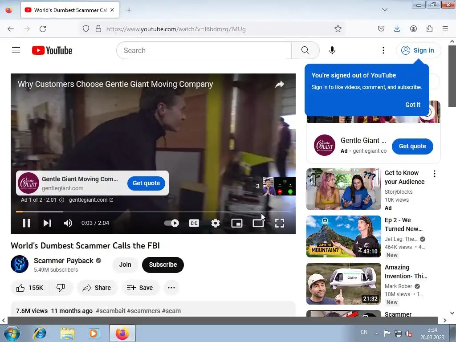Toggle closed captions CC button
456x342 pixels.
(194, 223)
